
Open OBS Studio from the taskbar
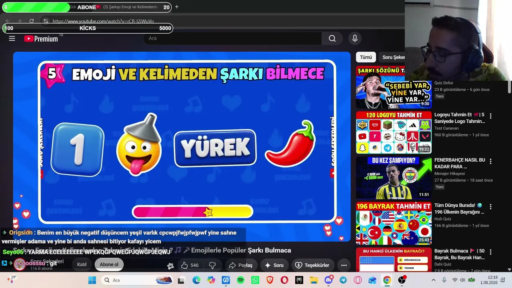[402, 280]
